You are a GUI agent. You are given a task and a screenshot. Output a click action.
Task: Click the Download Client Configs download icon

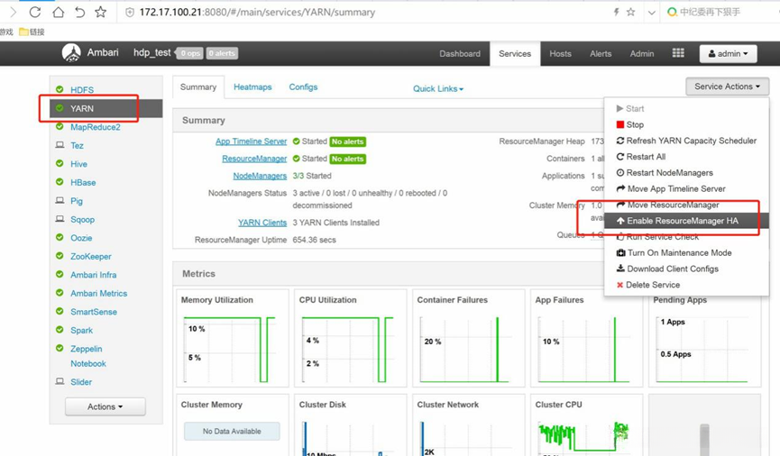tap(620, 269)
